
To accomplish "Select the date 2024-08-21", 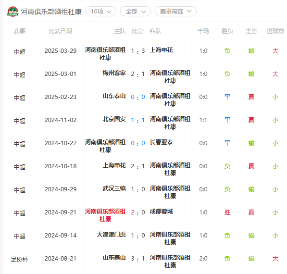I will [x=61, y=259].
